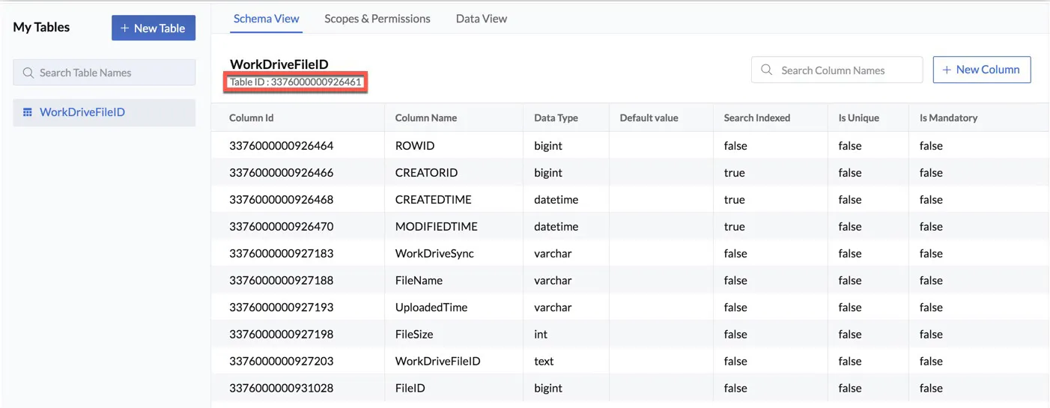Click the true Search Indexed value for MODIFIEDTIME
The image size is (1050, 408).
735,227
